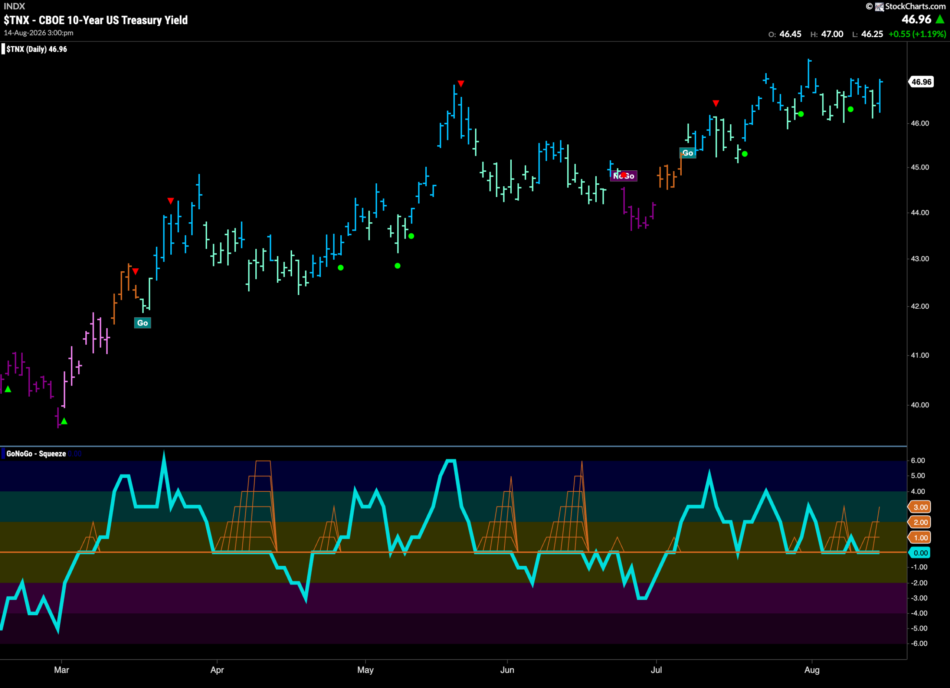
Task: Click the green up arrow beside the 46.96 quote
Action: [x=940, y=19]
